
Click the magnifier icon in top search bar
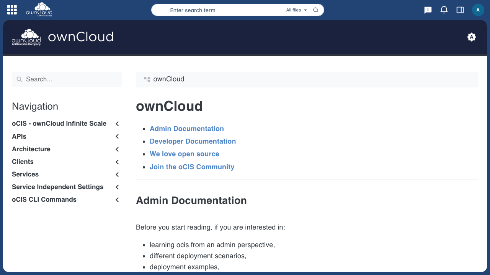pyautogui.click(x=316, y=10)
